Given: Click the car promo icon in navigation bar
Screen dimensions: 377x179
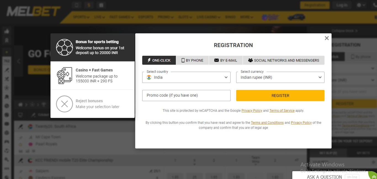Looking at the screenshot, I should coord(296,17).
